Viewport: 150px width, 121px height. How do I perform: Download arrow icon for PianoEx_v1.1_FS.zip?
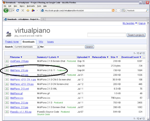(7, 112)
